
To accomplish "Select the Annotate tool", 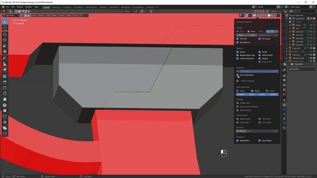I will click(x=5, y=58).
